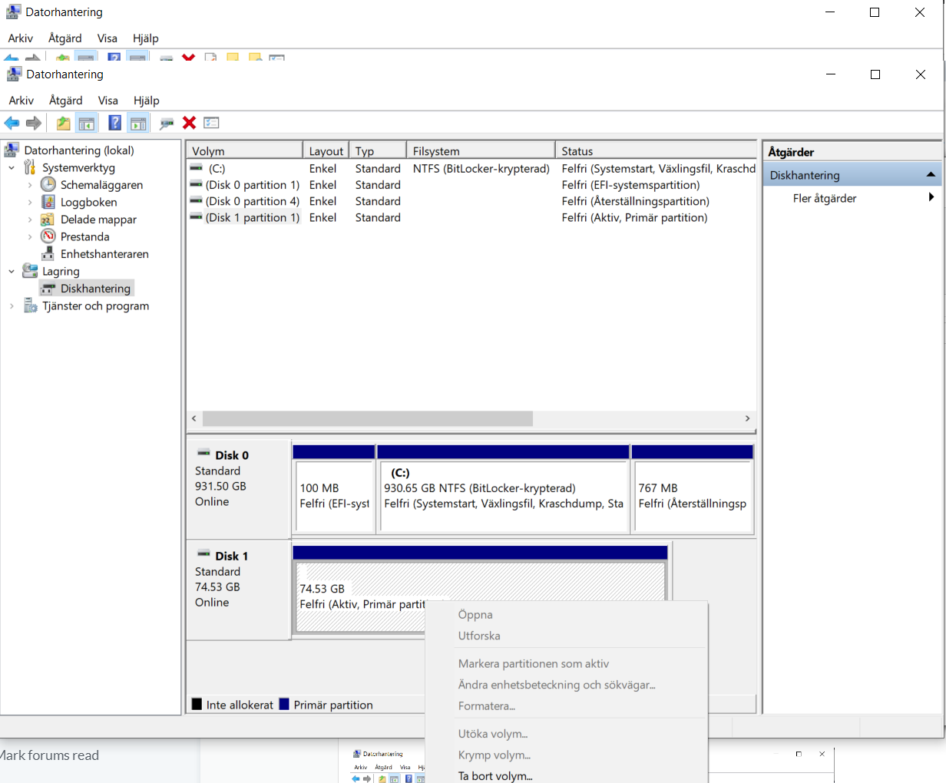946x783 pixels.
Task: Open the Hjälp menu in the front window
Action: [147, 100]
